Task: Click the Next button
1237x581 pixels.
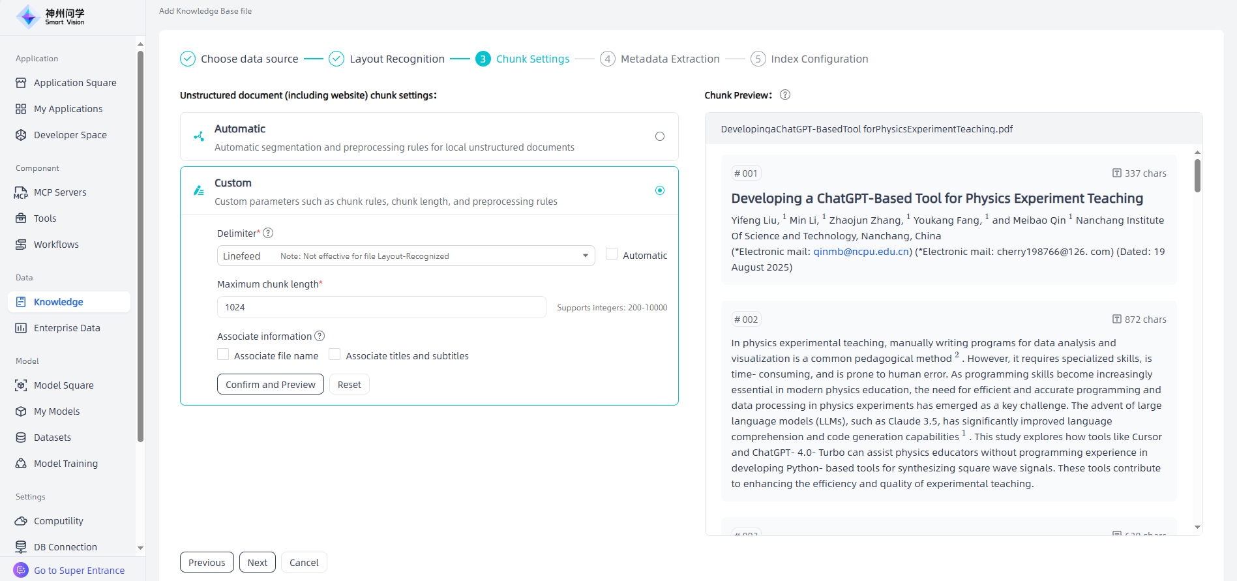Action: pos(257,562)
